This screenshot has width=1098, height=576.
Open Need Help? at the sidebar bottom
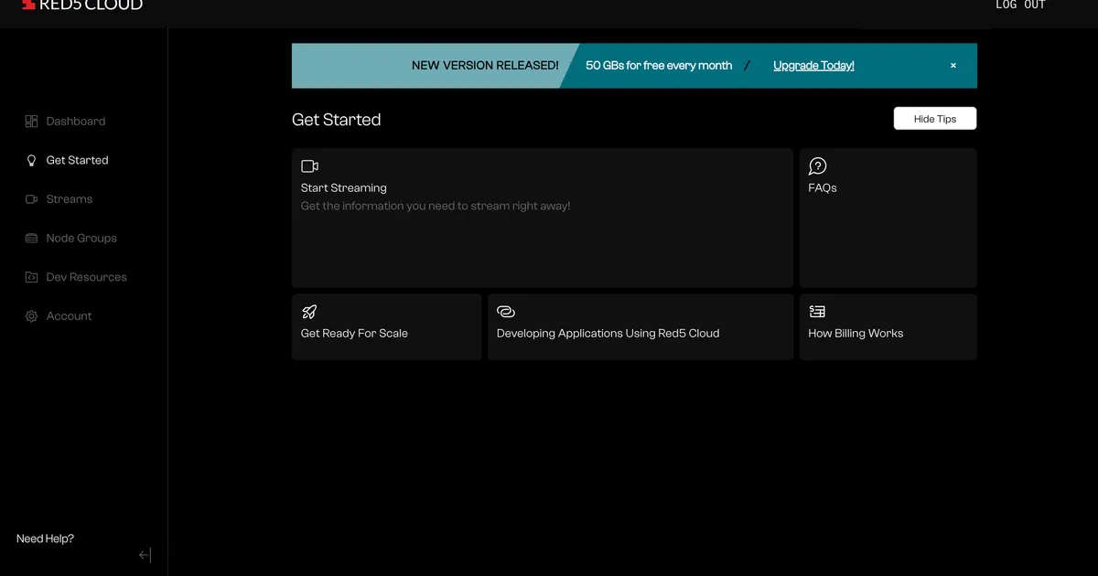click(45, 539)
